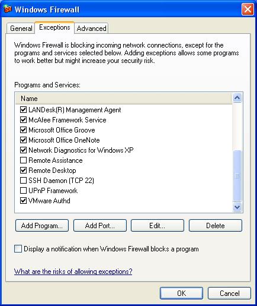This screenshot has height=306, width=257.
Task: Close the Windows Firewall dialog
Action: click(x=248, y=10)
